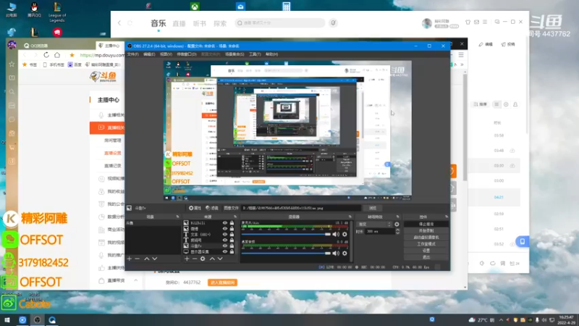Remove the scene with the minus icon

(x=138, y=259)
